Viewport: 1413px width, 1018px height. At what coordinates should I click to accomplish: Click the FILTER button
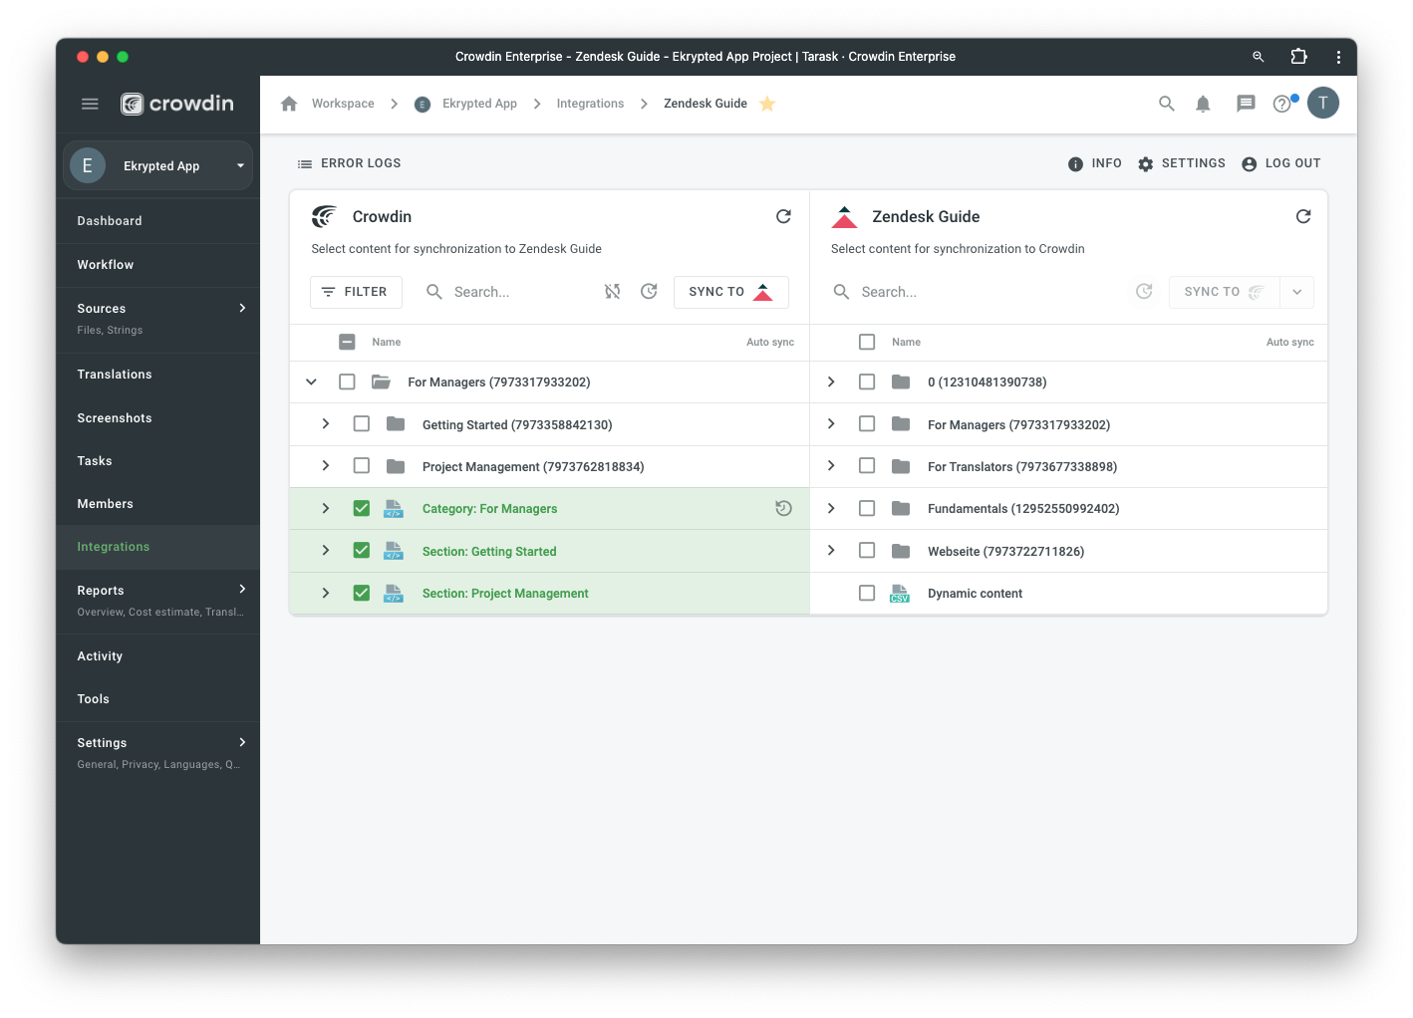pos(356,292)
